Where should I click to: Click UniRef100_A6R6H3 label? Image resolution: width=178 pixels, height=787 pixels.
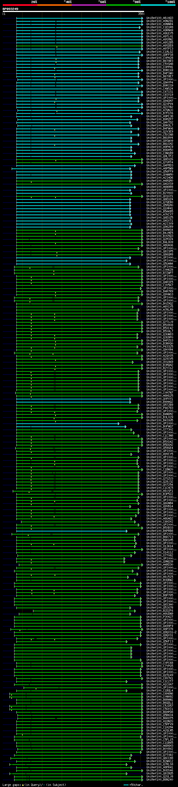pos(160,746)
